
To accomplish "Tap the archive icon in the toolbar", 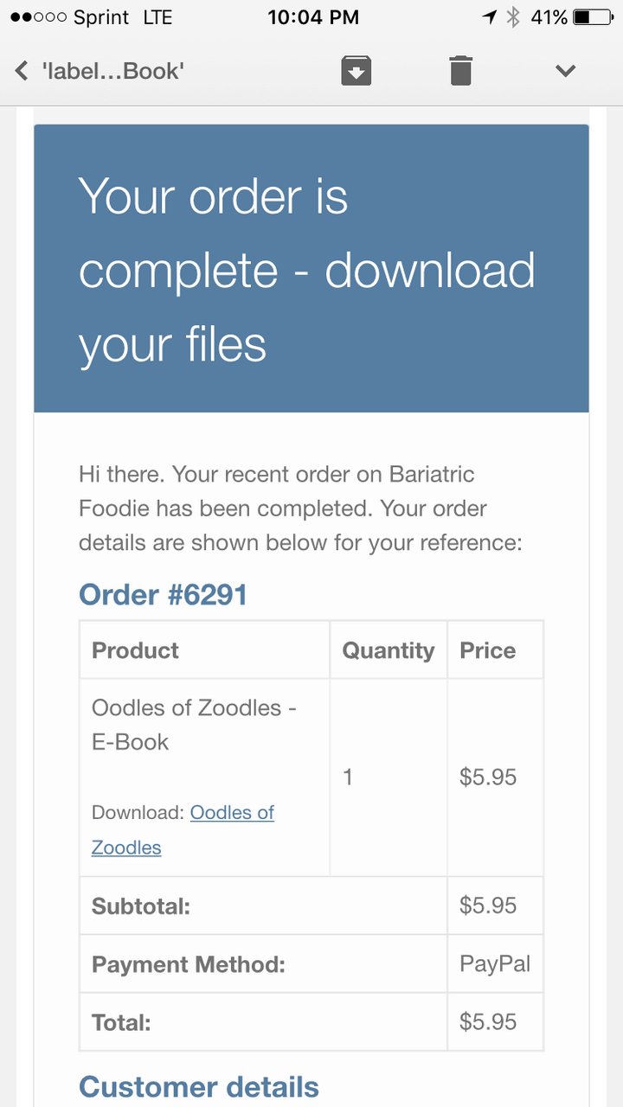I will (356, 70).
